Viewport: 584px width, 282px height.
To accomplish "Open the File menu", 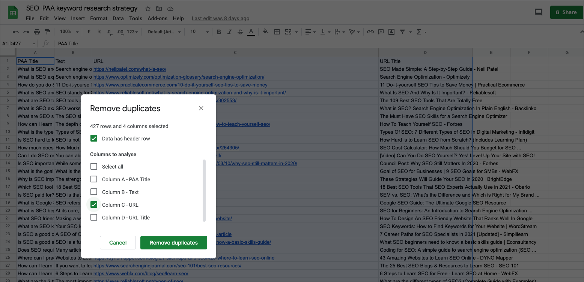I will [x=30, y=18].
